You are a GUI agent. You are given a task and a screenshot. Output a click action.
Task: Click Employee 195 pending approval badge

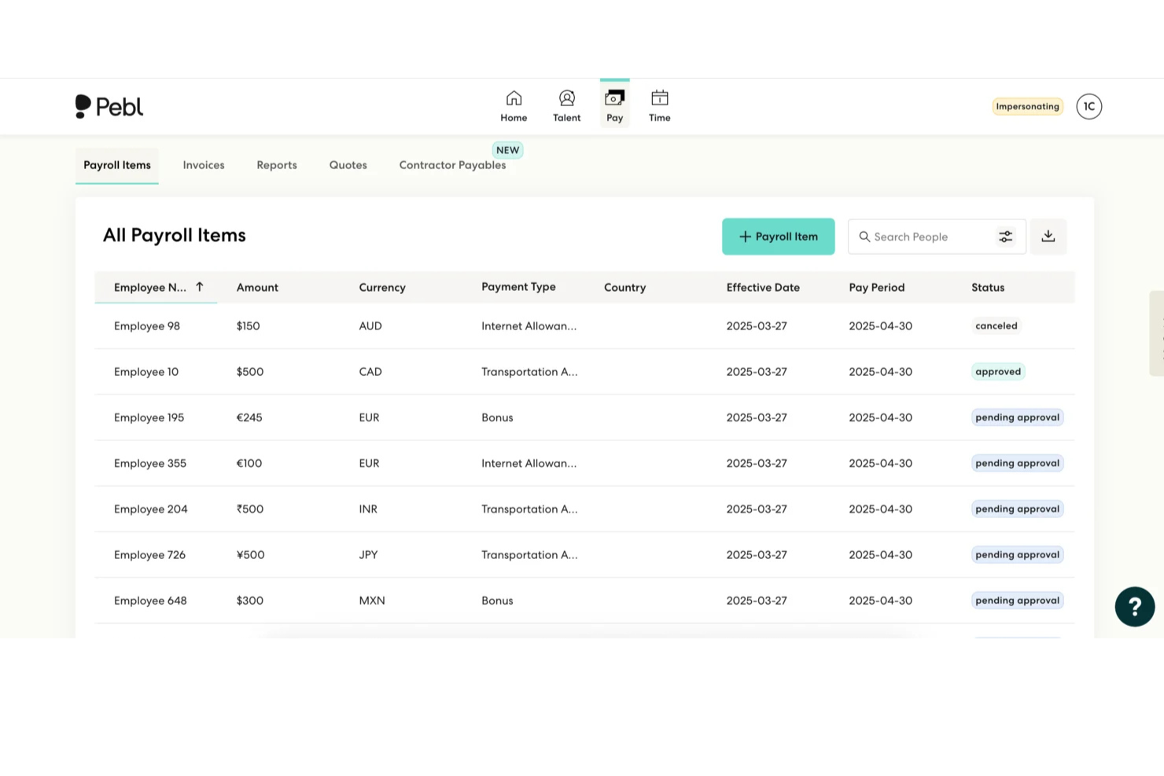click(x=1017, y=417)
